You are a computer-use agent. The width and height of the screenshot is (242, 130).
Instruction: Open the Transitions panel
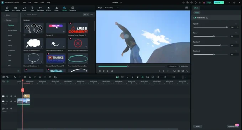pos(40,9)
